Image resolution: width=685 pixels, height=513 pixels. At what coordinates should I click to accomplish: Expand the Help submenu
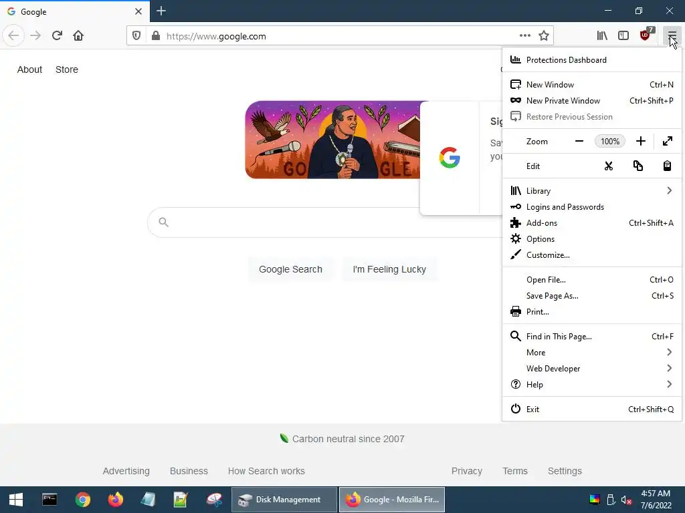[x=592, y=385]
